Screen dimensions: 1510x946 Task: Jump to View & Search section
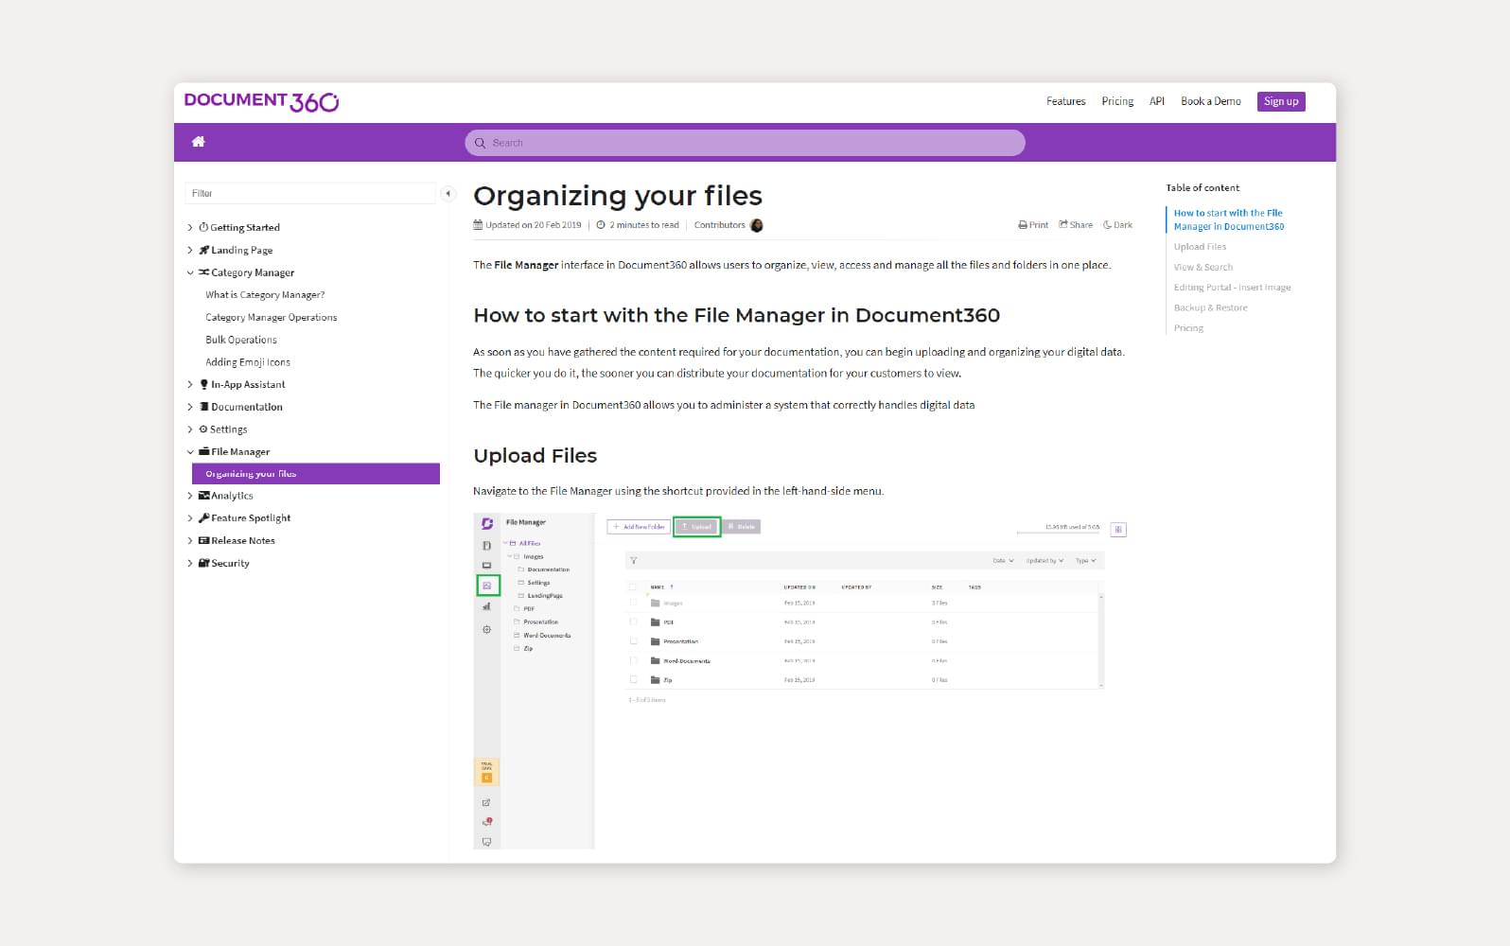tap(1203, 268)
